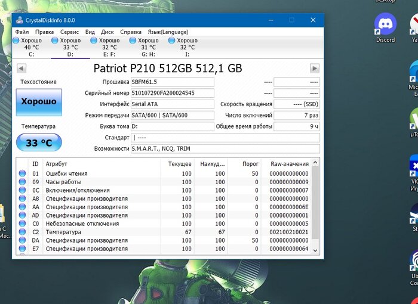Click the 33 °C temperature button
The width and height of the screenshot is (418, 304).
(x=39, y=142)
